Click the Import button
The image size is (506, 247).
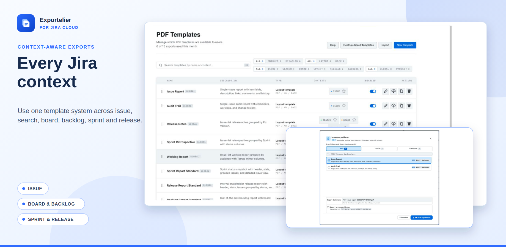click(385, 45)
